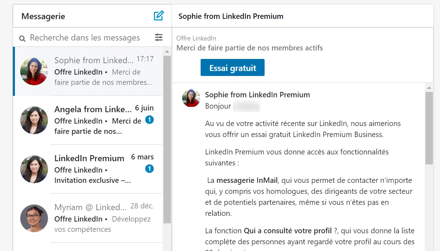440x251 pixels.
Task: Click Sophie from LinkedIn Premium sender name
Action: tap(257, 95)
